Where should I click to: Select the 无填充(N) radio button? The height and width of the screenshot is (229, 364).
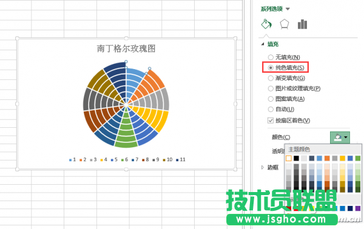[x=271, y=57]
